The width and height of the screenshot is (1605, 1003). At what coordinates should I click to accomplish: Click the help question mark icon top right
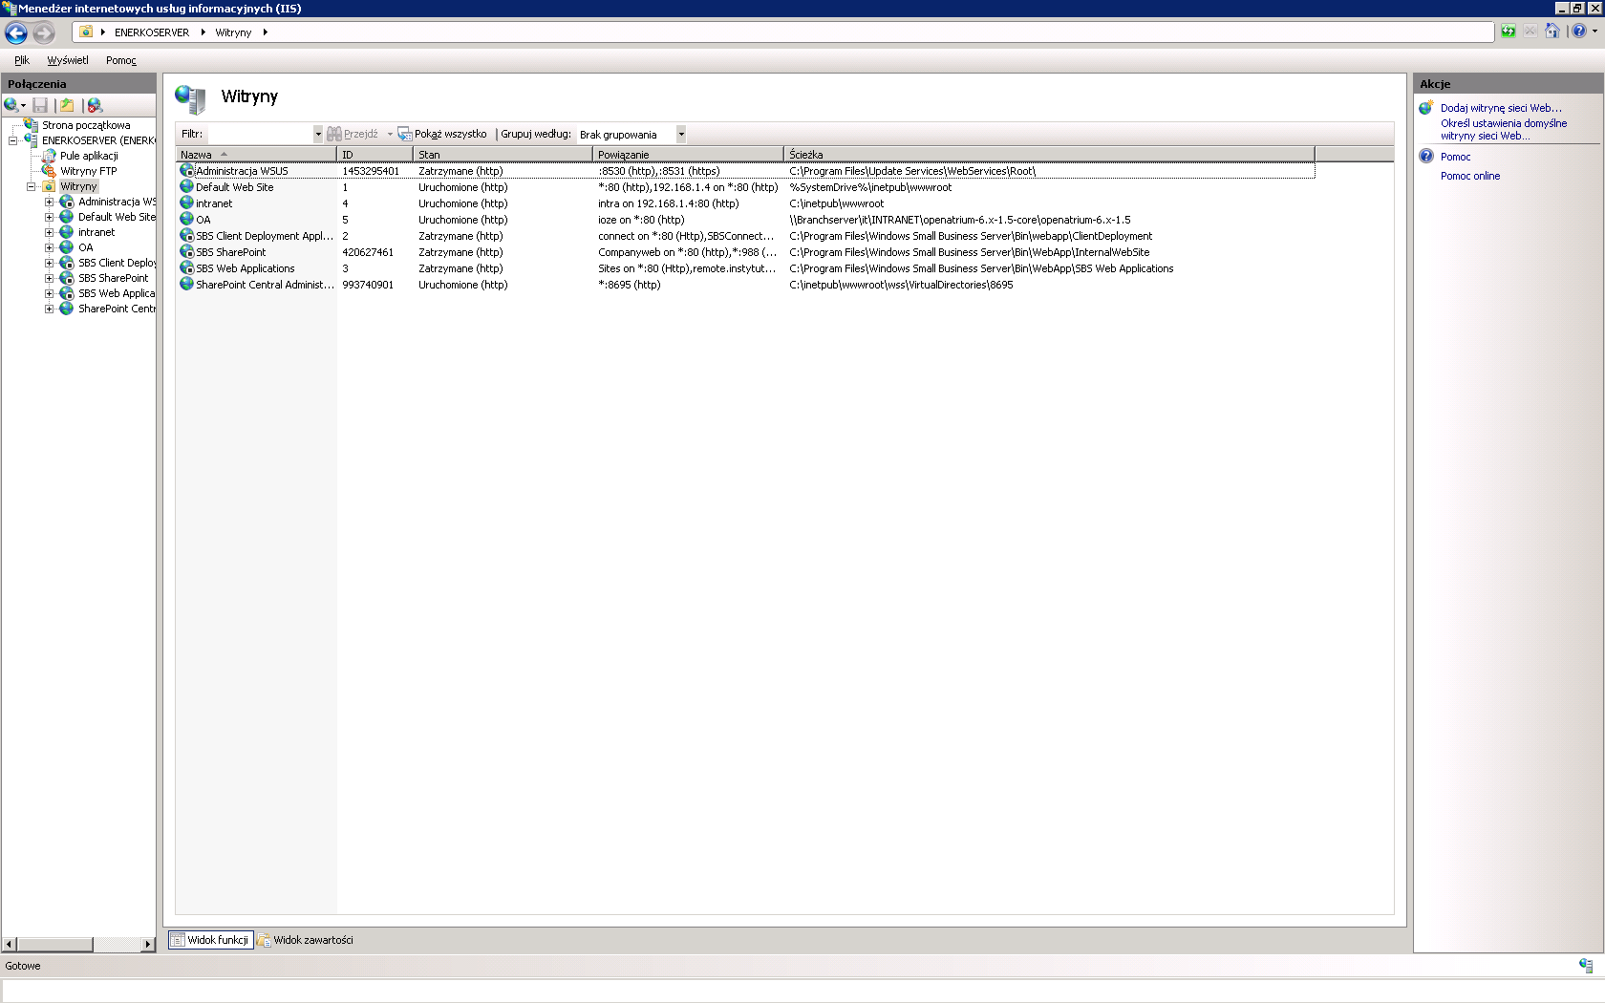(x=1579, y=32)
